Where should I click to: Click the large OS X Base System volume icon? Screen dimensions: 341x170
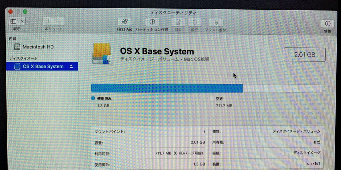pos(102,53)
